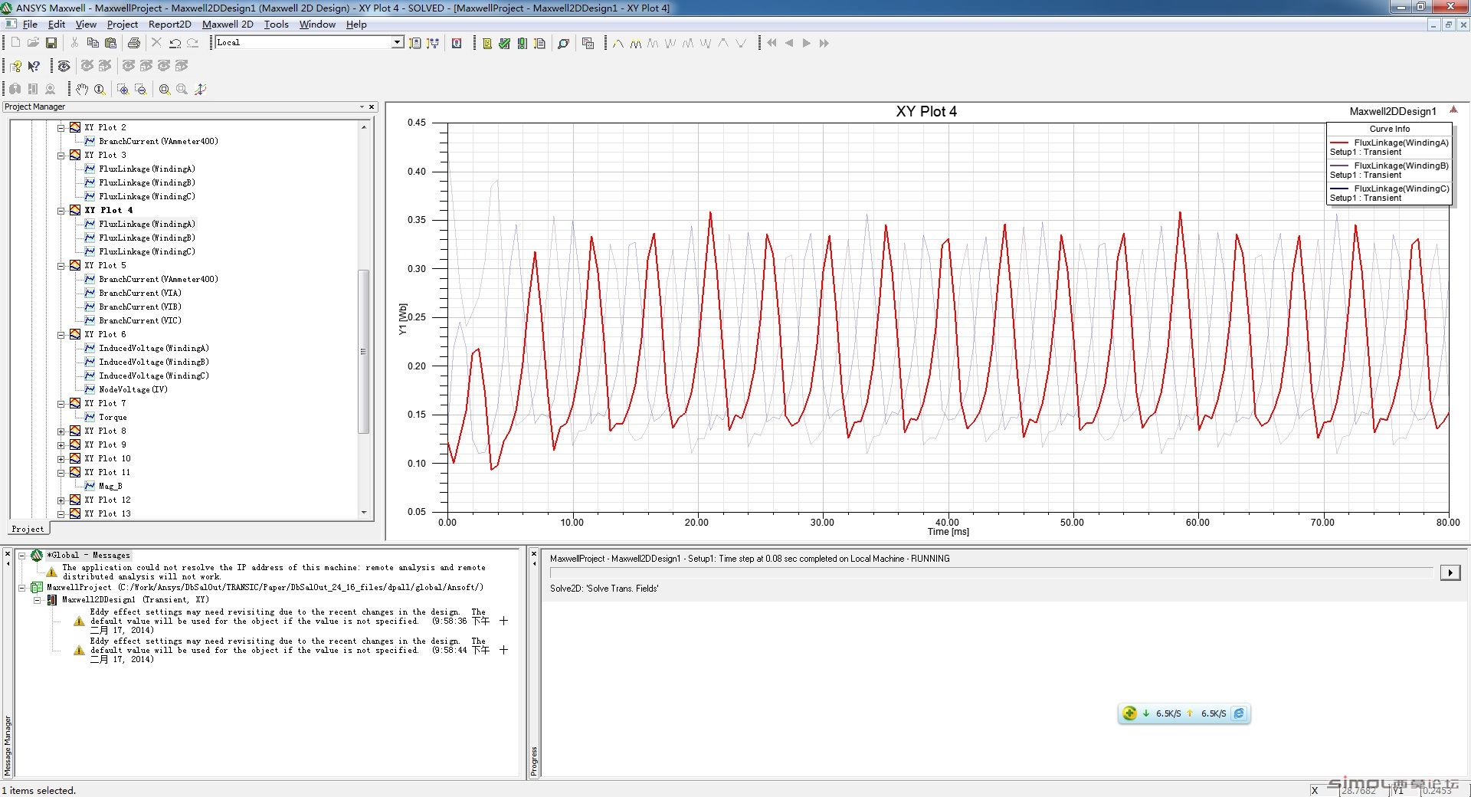Click the fast-forward double arrow icon
Image resolution: width=1471 pixels, height=797 pixels.
click(824, 44)
